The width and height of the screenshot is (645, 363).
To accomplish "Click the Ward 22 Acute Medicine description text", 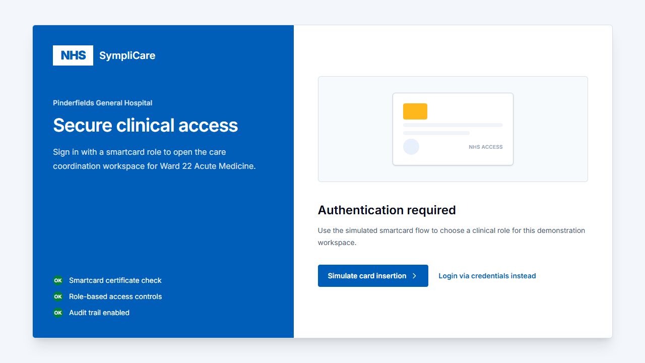I will (155, 159).
